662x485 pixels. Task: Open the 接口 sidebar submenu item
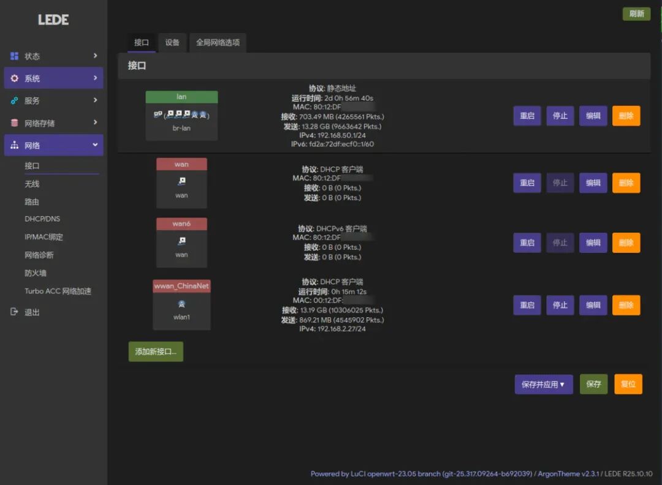coord(32,166)
